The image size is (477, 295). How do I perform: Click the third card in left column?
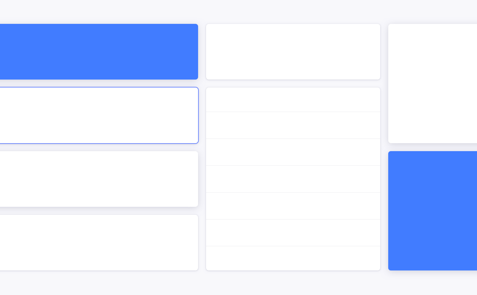[99, 179]
